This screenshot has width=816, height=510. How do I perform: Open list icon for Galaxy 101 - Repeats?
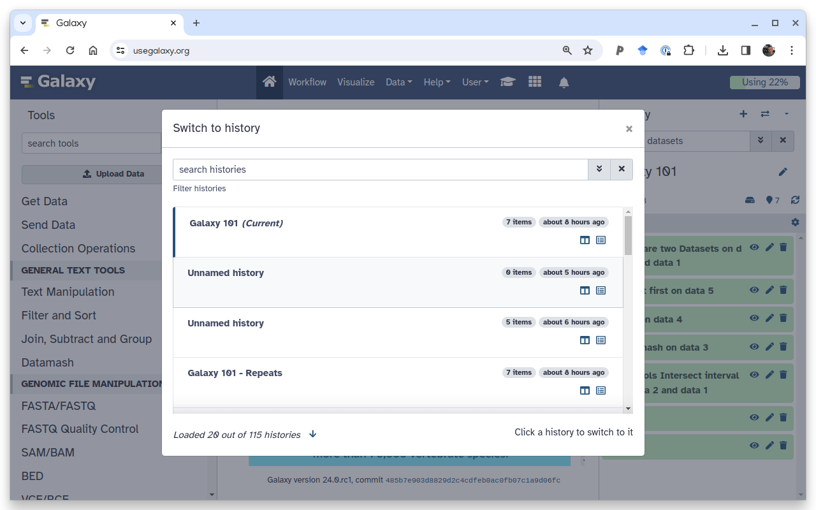[601, 391]
